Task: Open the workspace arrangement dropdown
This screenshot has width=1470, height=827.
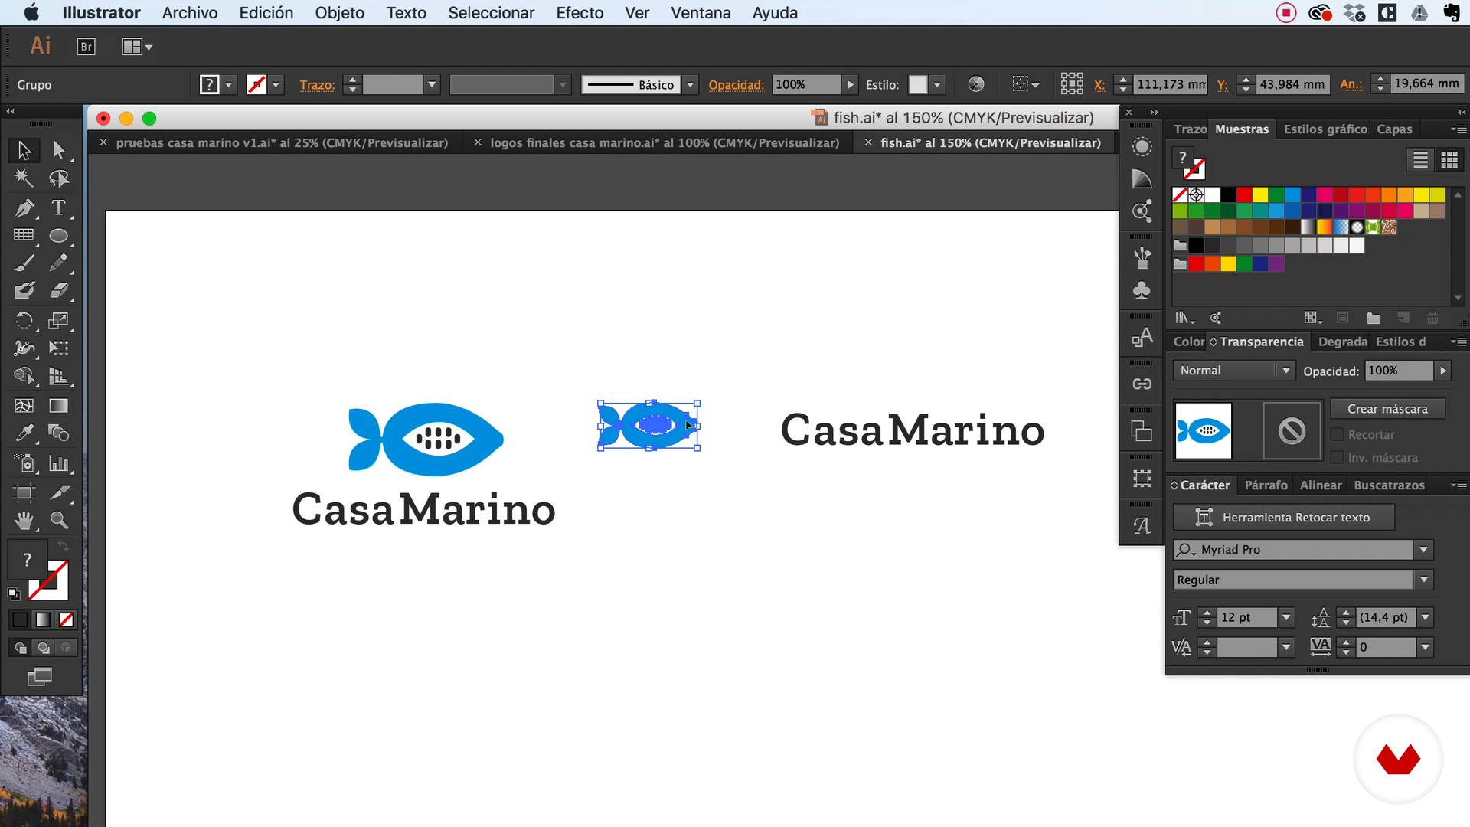Action: 137,47
